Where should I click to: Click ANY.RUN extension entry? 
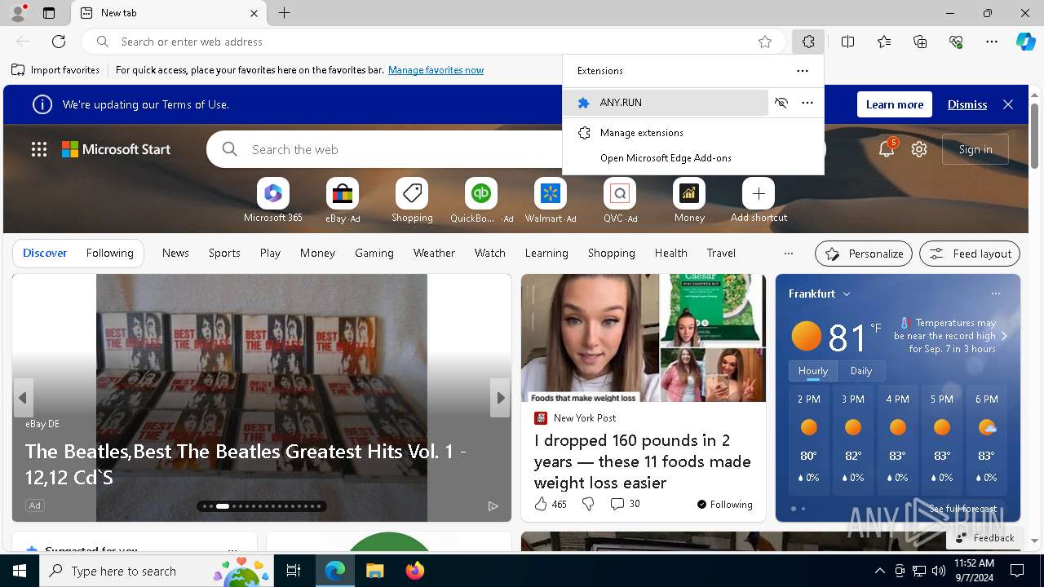tap(666, 103)
